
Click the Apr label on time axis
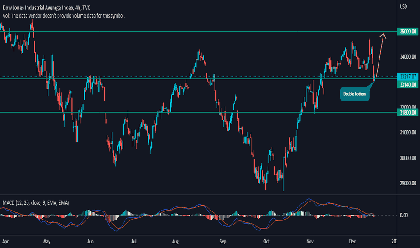tap(5, 242)
